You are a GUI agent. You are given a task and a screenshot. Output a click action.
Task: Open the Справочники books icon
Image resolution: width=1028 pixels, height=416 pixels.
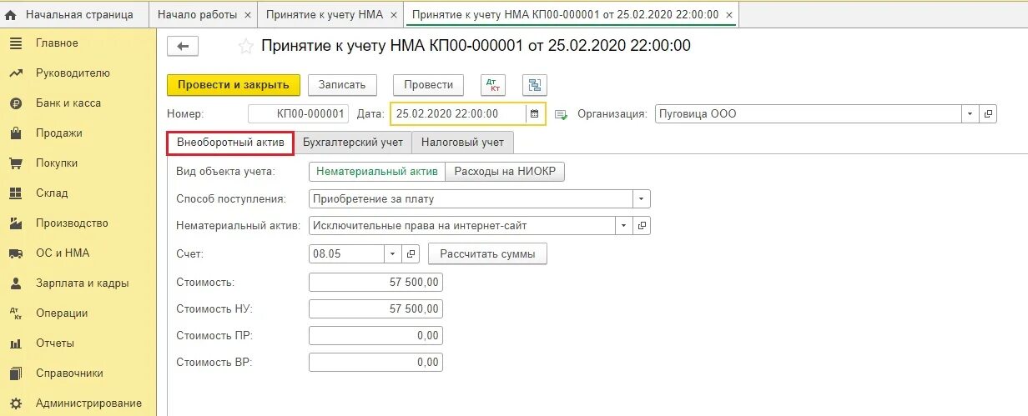(15, 373)
